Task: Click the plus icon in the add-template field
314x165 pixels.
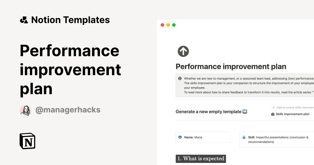Action: (x=273, y=107)
